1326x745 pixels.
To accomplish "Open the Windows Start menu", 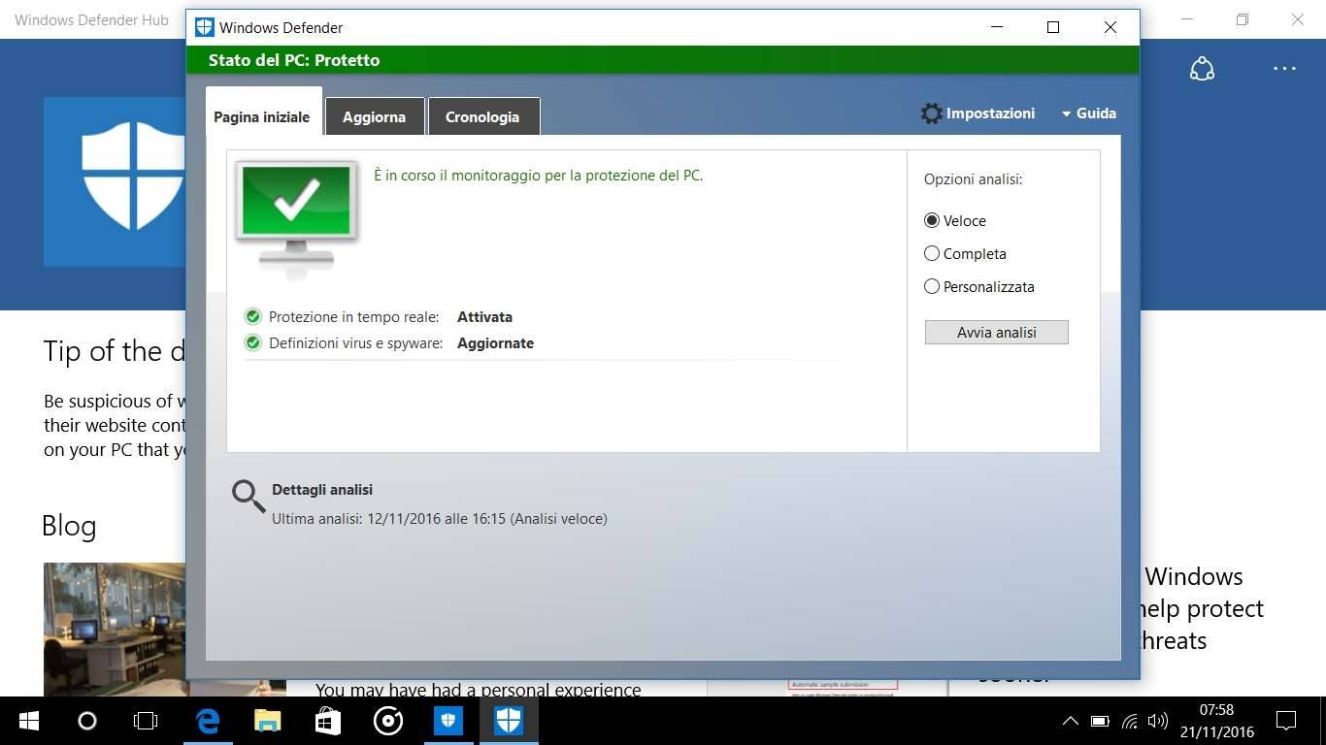I will pos(28,721).
